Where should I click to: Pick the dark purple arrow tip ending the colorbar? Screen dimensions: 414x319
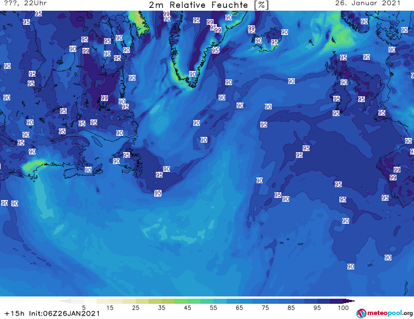(349, 301)
